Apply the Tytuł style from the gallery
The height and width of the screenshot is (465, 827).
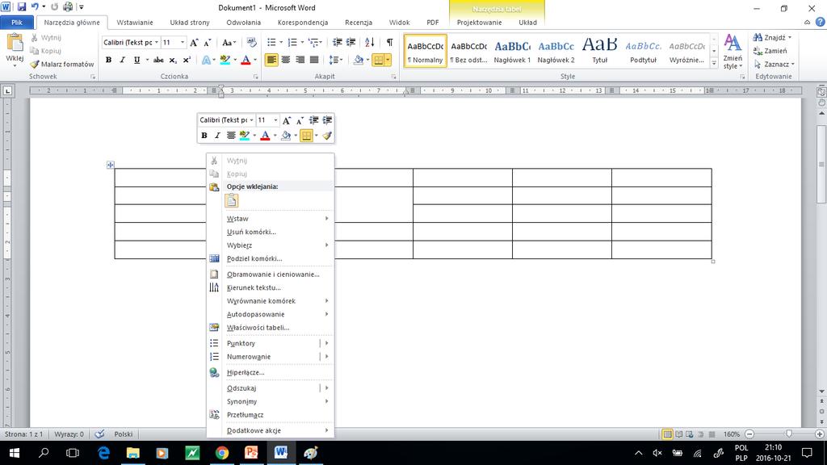coord(600,51)
